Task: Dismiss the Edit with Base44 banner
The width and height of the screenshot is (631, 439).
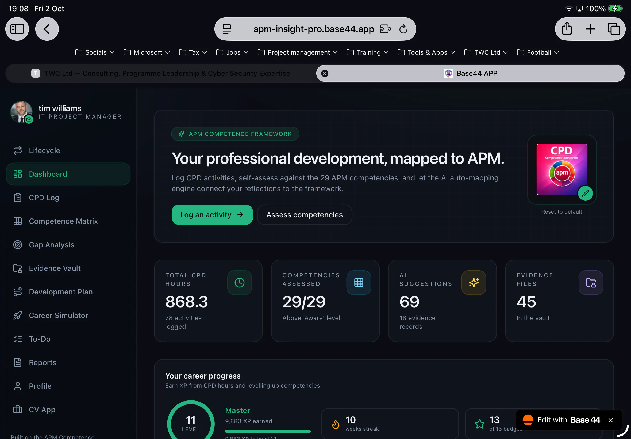Action: [x=610, y=420]
